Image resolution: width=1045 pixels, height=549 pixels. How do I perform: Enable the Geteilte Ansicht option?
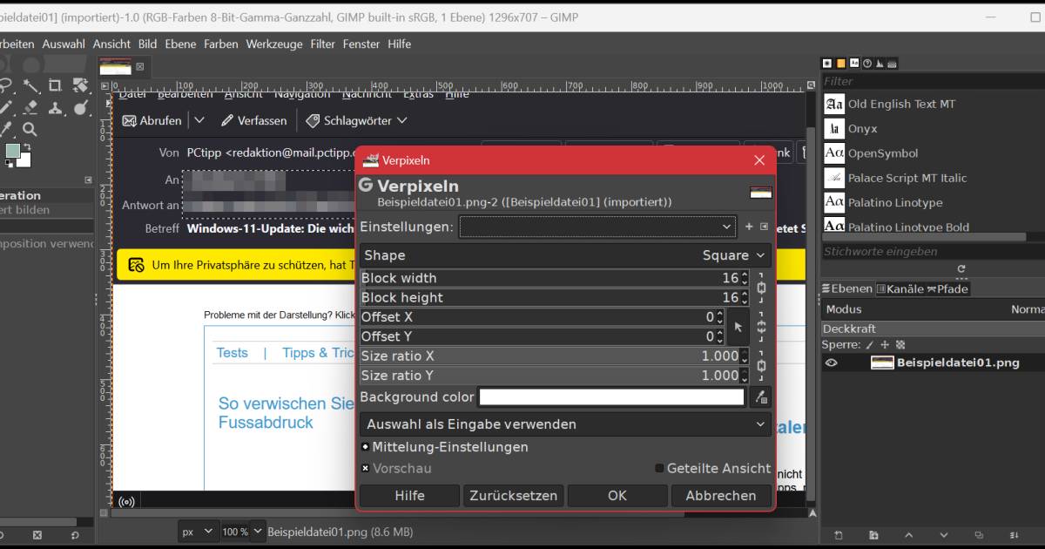659,468
